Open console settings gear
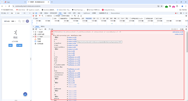 (186, 29)
